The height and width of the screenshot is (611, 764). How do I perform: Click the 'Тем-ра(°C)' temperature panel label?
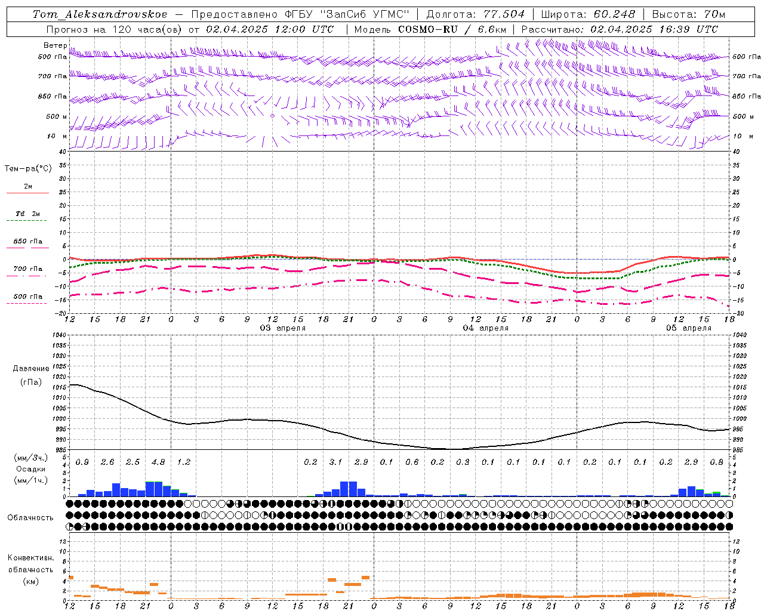click(28, 169)
